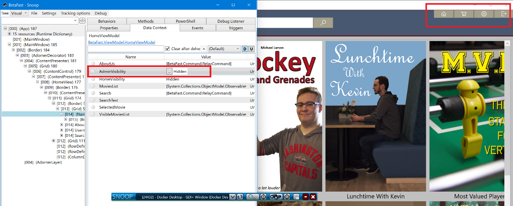The image size is (513, 206).
Task: Click the crosshair right after the magnifying glass
Action: coord(264,197)
